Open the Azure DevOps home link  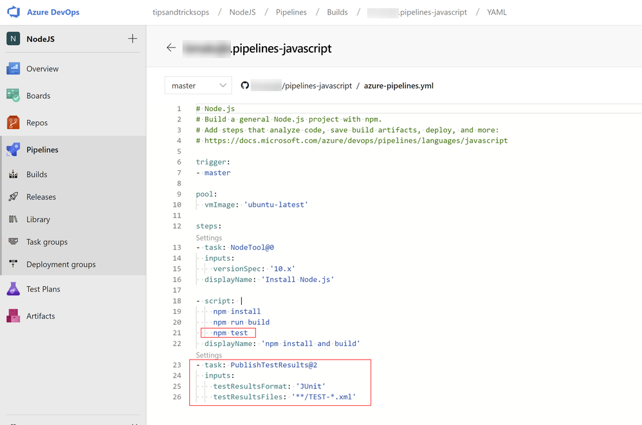coord(53,12)
